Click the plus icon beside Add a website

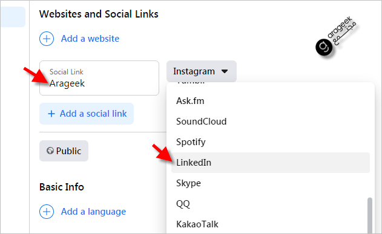[47, 39]
